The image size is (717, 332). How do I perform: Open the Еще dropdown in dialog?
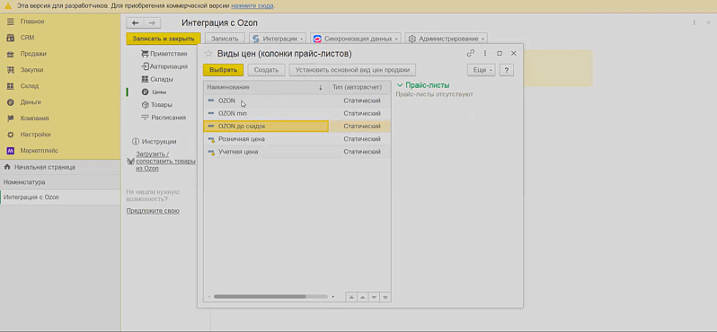[x=481, y=70]
